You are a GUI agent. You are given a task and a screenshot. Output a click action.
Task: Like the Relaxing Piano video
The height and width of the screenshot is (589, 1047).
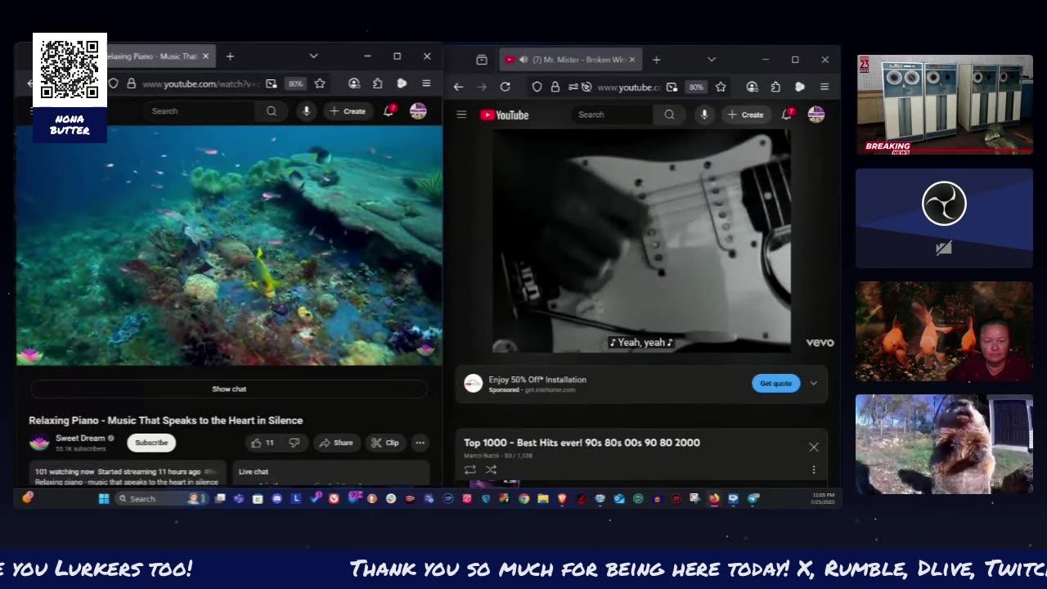click(263, 443)
